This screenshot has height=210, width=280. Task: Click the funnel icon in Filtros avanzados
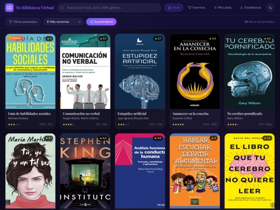tap(10, 22)
